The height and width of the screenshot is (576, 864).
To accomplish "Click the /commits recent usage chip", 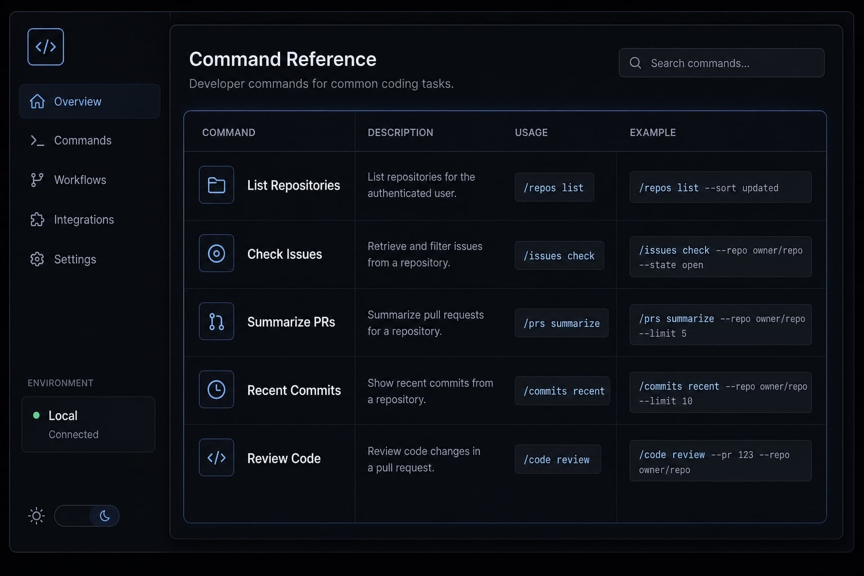I will (562, 391).
